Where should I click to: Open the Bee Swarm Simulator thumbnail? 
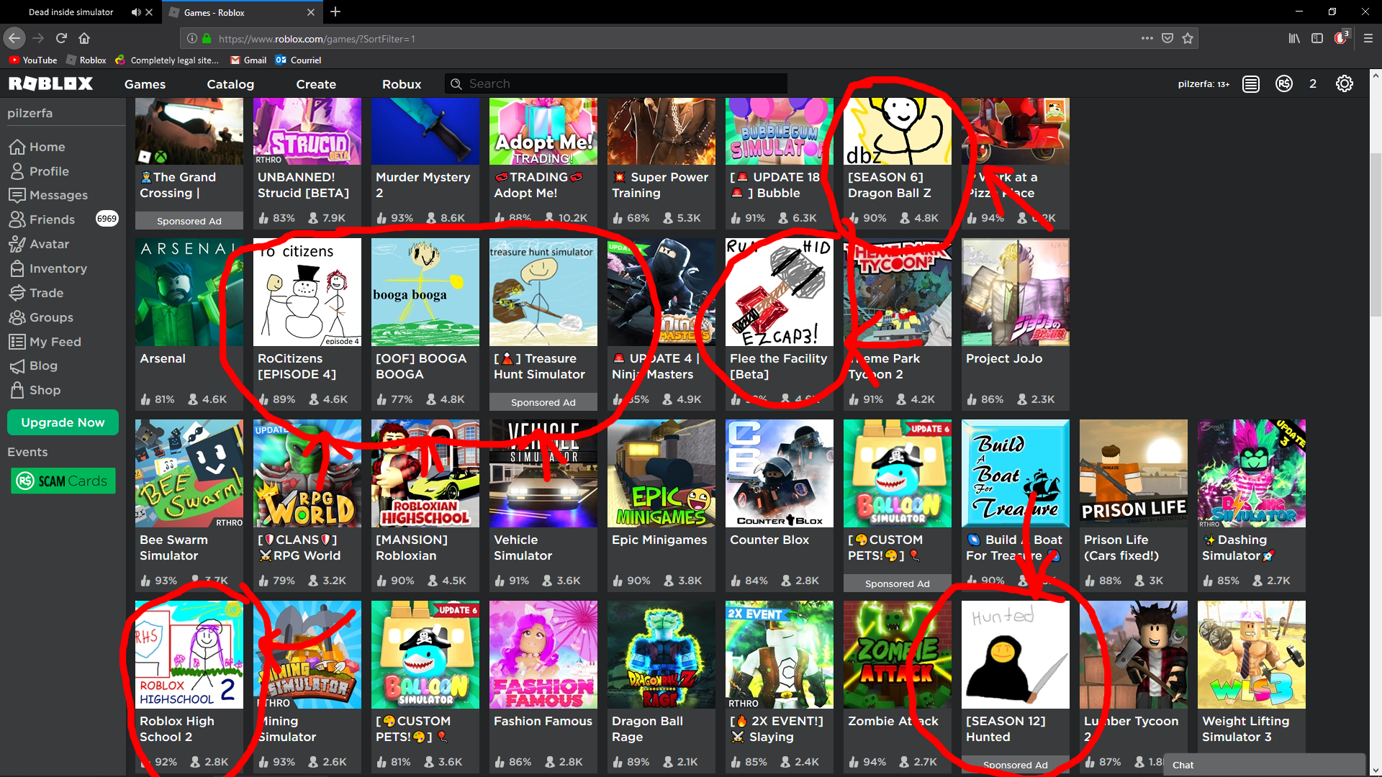(x=189, y=473)
